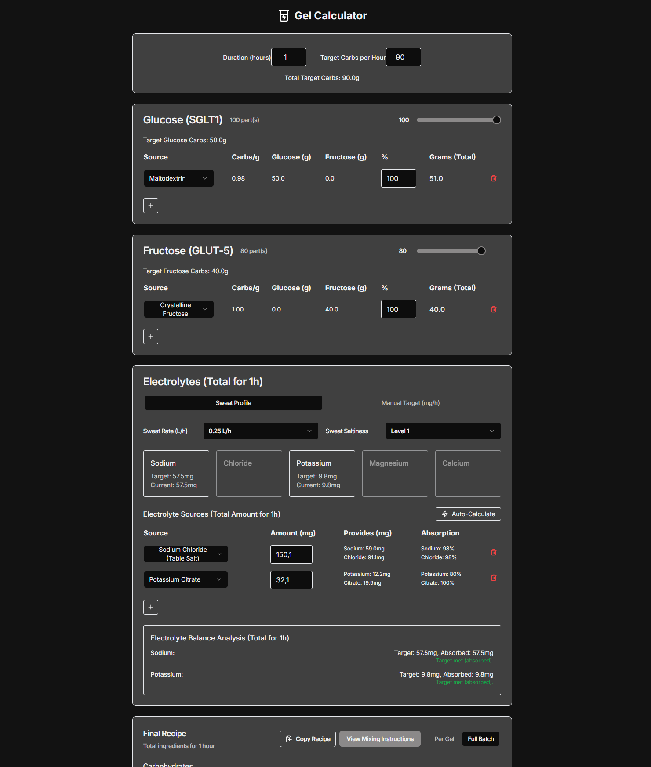Open the Potassium Citrate source dropdown
Screen dimensions: 651x767
point(186,579)
